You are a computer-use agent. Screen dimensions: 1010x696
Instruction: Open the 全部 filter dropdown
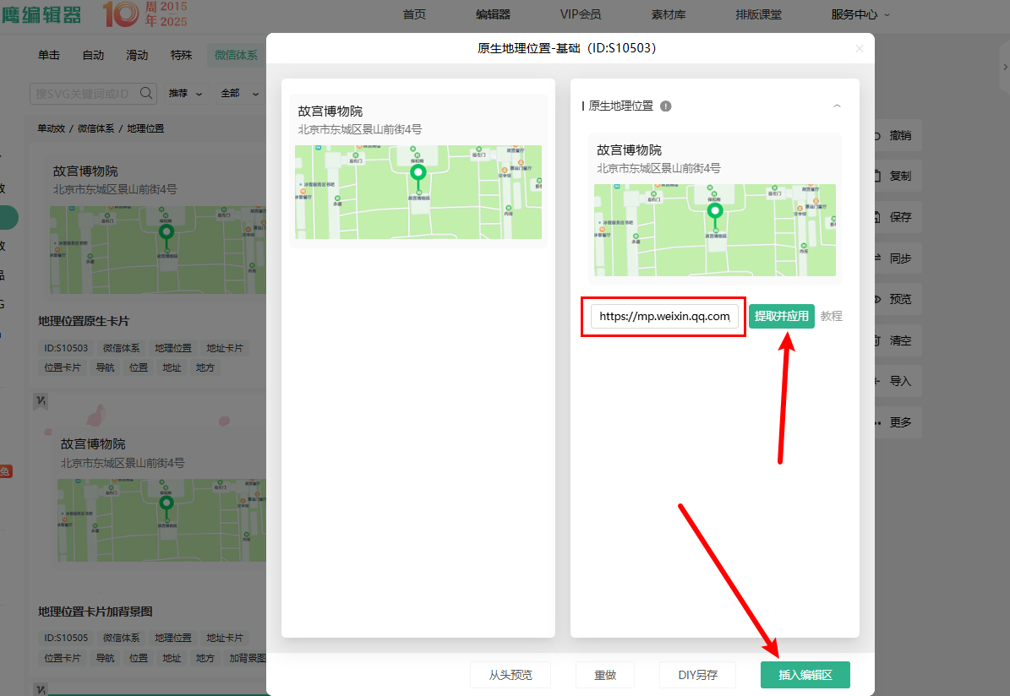coord(236,93)
